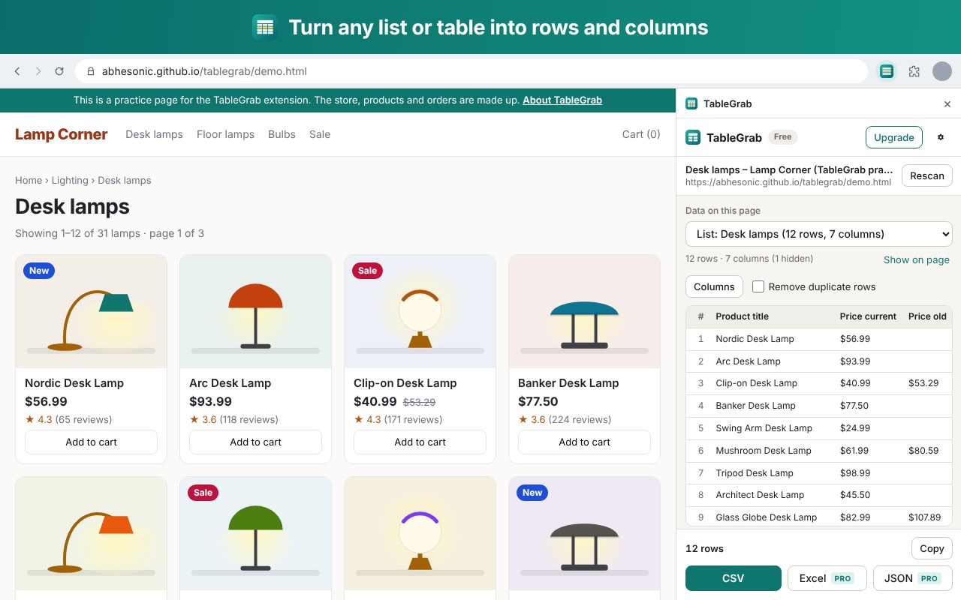The image size is (961, 600).
Task: Click the Nordic Desk Lamp card title
Action: point(74,383)
